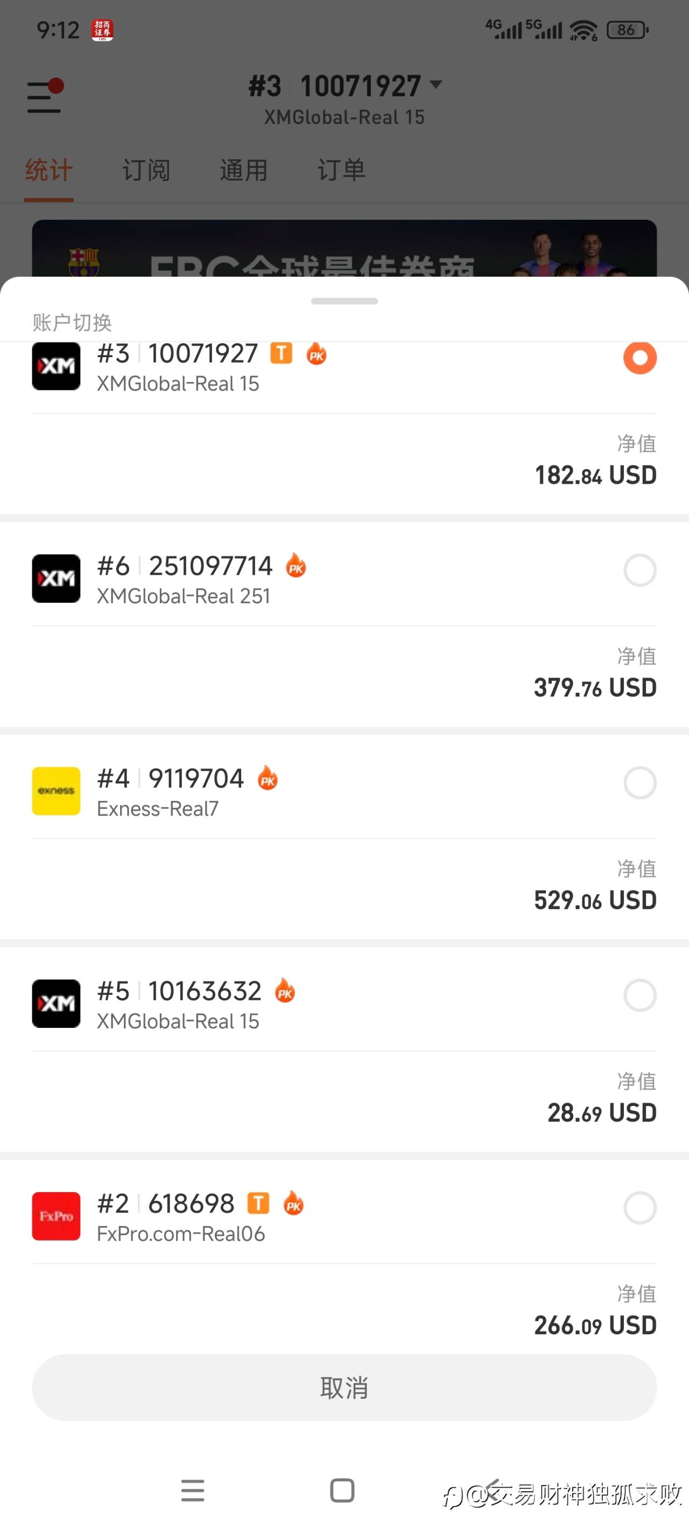Select radio button for FxPro.com-Real06 account

click(x=639, y=1207)
